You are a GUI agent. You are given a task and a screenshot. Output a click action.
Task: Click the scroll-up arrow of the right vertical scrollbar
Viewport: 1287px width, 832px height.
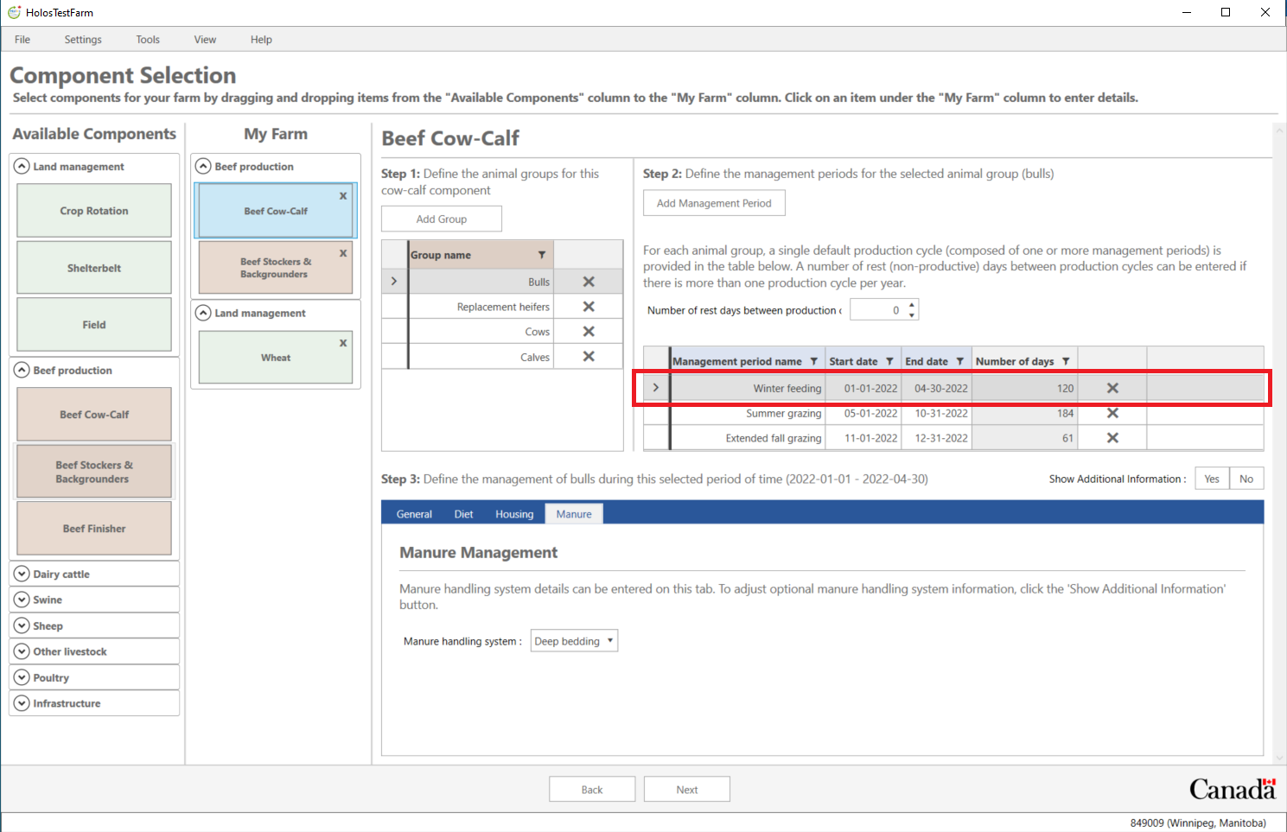[1279, 131]
